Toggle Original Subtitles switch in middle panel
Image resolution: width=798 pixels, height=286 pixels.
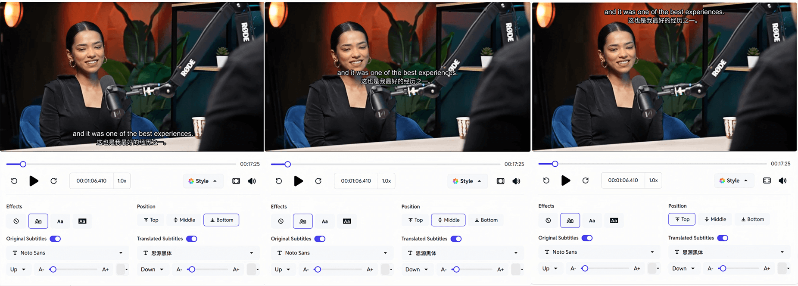point(320,239)
